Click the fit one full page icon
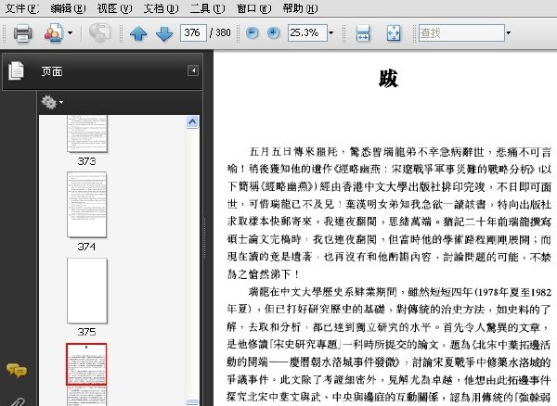This screenshot has width=557, height=406. coord(394,33)
